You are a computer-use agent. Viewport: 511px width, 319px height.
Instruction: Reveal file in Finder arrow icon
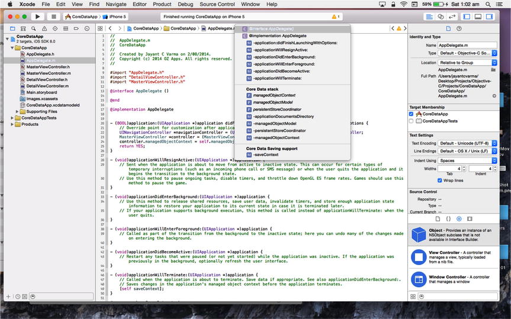coord(494,96)
